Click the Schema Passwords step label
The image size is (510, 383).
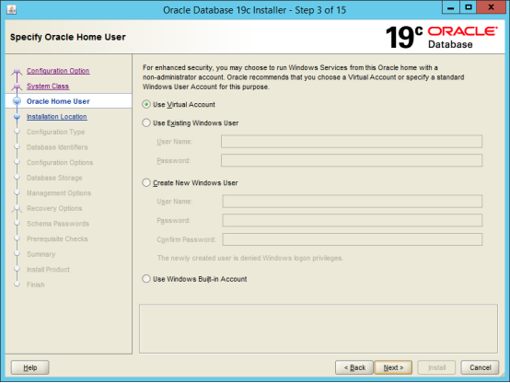[x=58, y=224]
